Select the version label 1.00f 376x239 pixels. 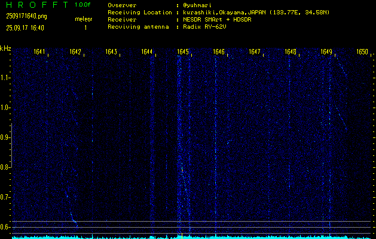coord(84,5)
